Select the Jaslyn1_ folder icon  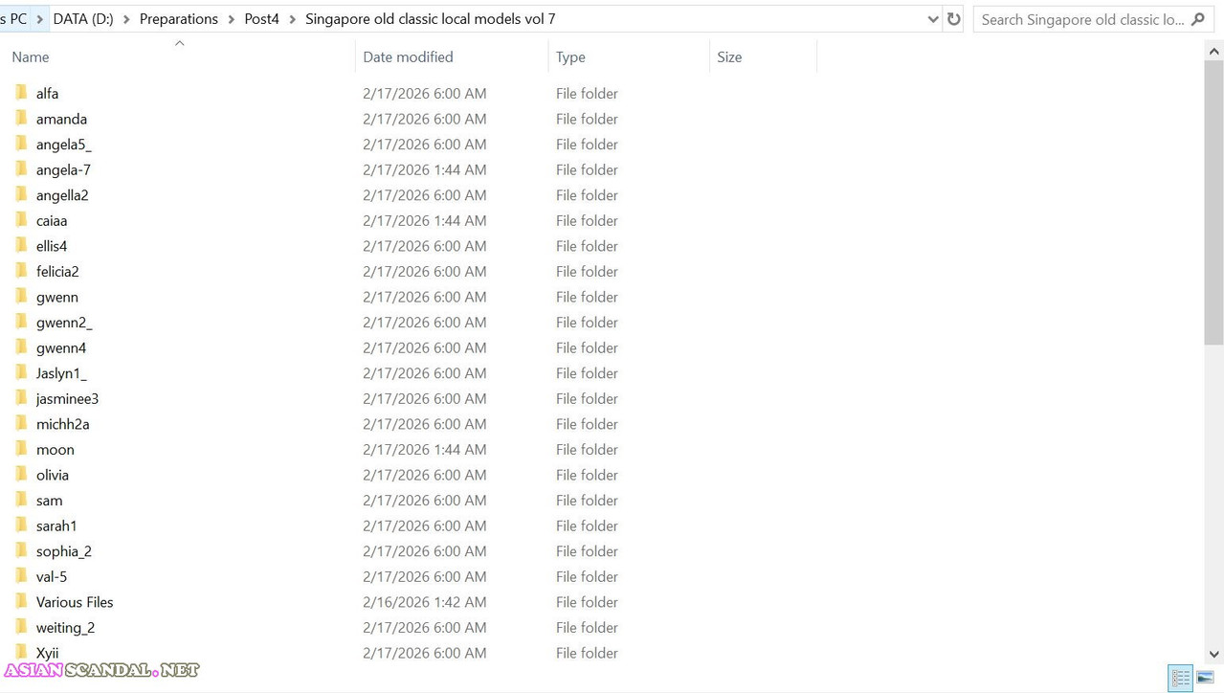(21, 373)
